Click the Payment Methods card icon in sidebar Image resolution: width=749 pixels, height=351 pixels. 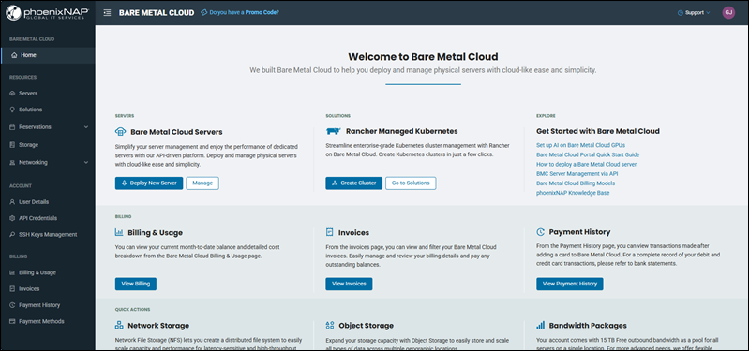tap(12, 321)
